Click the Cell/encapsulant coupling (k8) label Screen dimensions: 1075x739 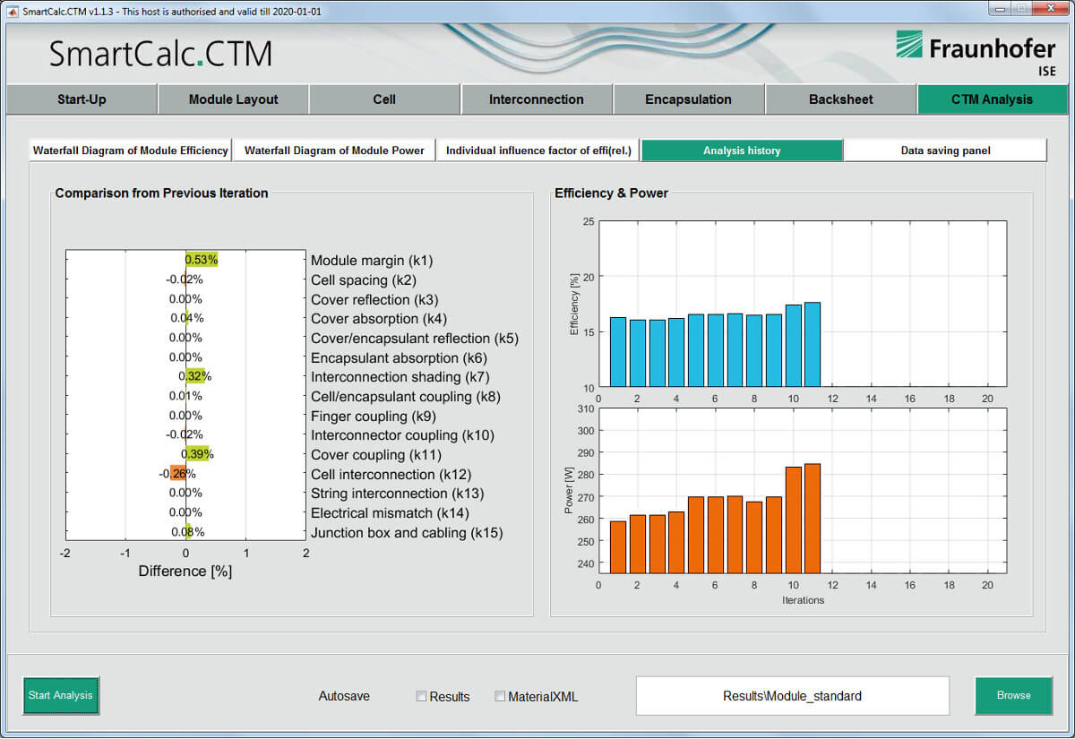pyautogui.click(x=404, y=397)
